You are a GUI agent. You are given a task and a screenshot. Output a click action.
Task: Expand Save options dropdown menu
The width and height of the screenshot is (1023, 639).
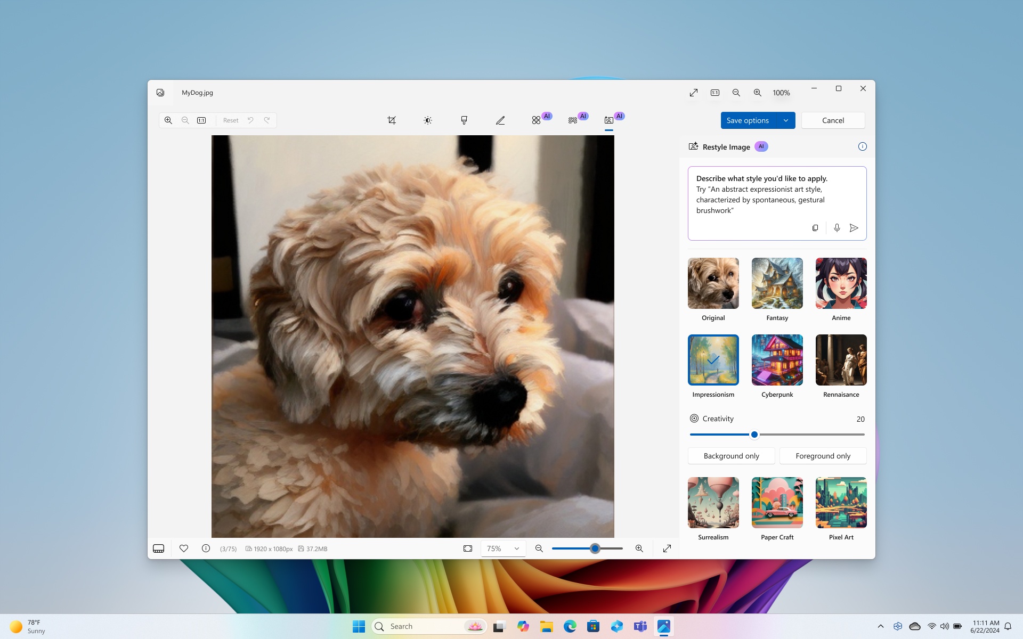coord(786,120)
